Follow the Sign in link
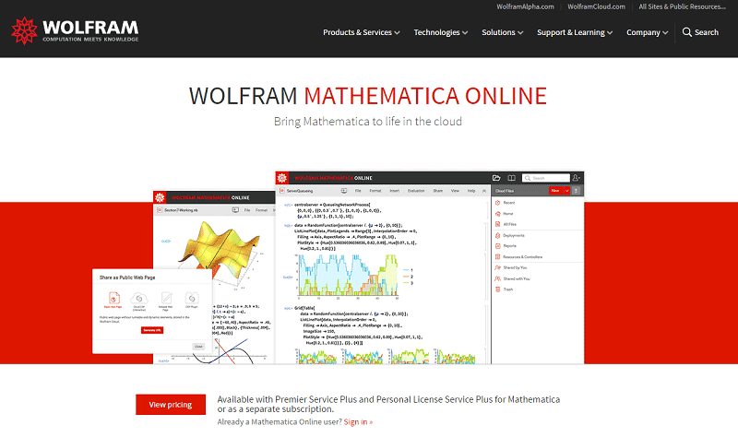Image resolution: width=738 pixels, height=437 pixels. pyautogui.click(x=358, y=422)
